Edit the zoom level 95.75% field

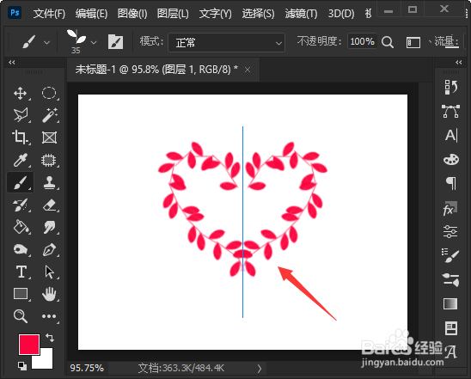click(x=87, y=368)
